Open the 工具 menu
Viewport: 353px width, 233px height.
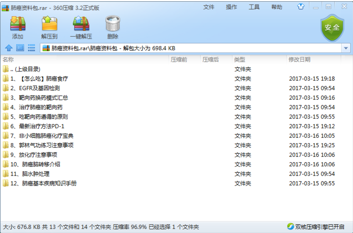click(x=254, y=7)
